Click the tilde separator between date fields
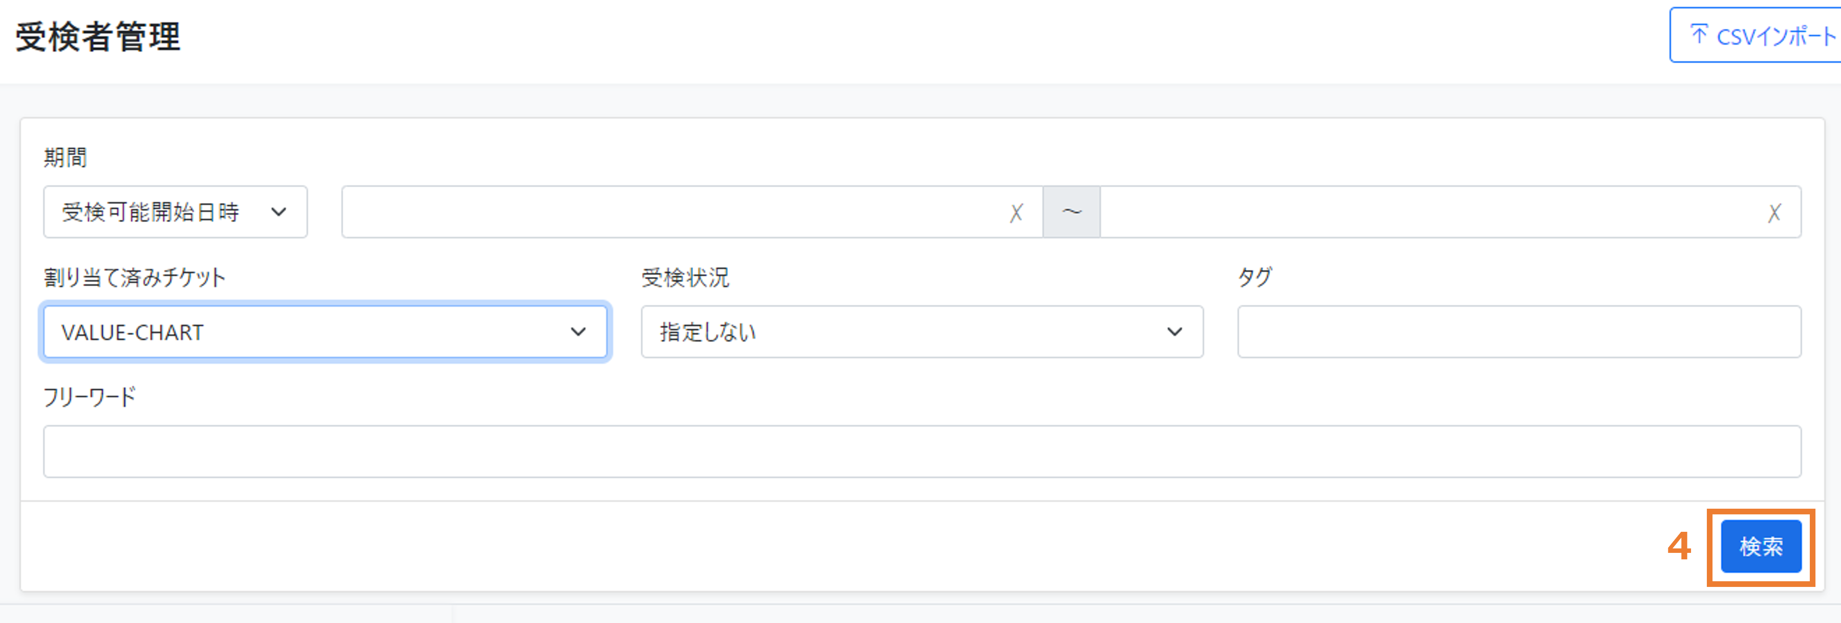Screen dimensions: 1841x623 click(x=1071, y=212)
